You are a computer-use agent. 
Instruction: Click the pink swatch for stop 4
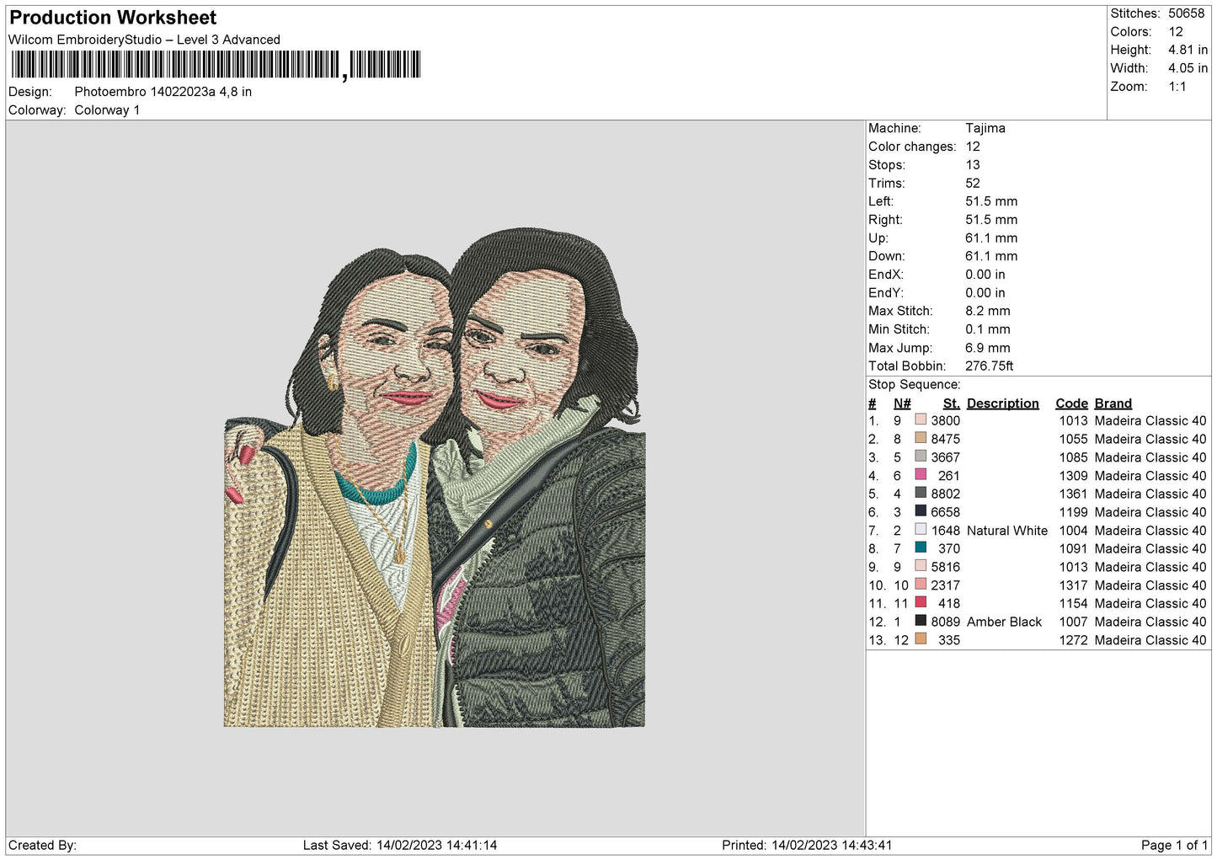921,475
